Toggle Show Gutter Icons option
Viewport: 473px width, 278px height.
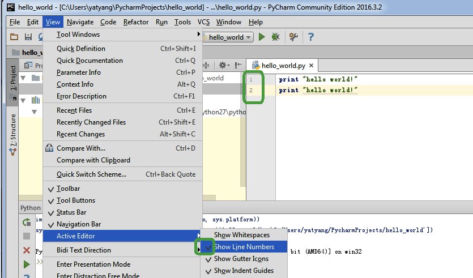pos(244,259)
